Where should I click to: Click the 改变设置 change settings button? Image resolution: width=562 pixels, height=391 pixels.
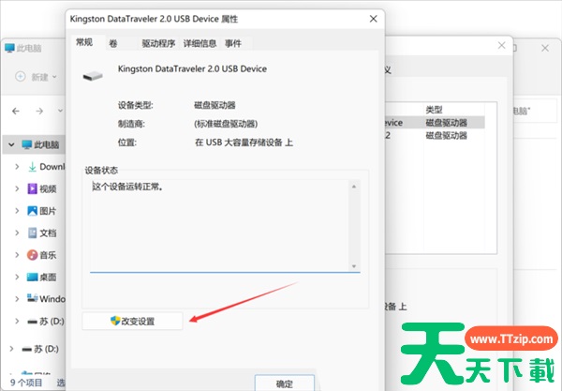pos(132,321)
